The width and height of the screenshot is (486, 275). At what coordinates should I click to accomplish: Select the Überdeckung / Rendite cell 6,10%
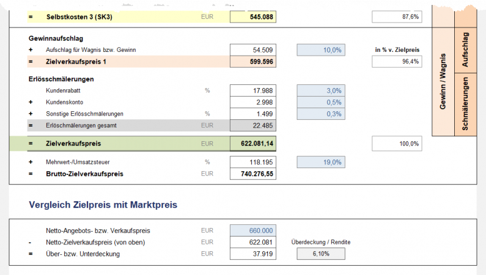coord(321,254)
